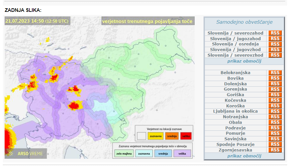Click RSS icon beside Gorenjska
The image size is (289, 166).
coord(275,89)
